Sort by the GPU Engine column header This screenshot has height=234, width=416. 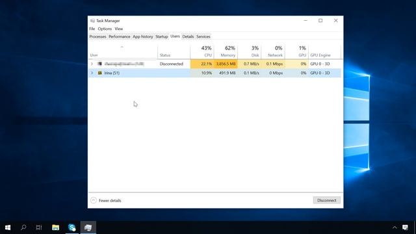coord(324,51)
